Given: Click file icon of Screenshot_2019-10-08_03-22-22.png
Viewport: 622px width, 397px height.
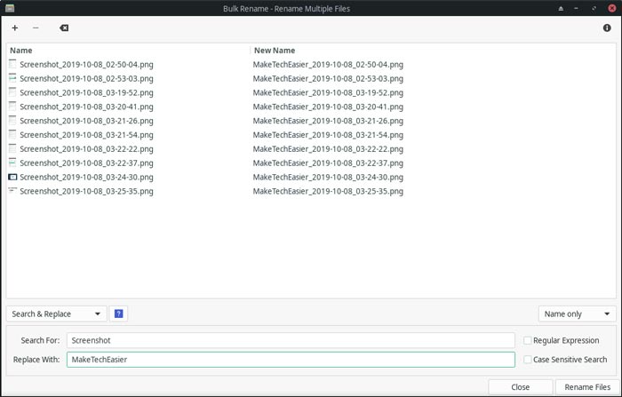Looking at the screenshot, I should (12, 148).
